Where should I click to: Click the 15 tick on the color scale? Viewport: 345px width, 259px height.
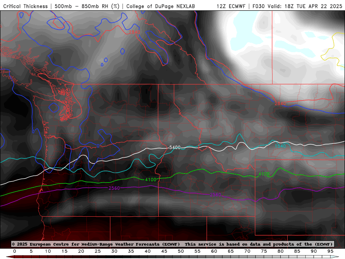pos(64,251)
